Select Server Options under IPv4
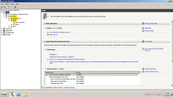This screenshot has width=173, height=97. click(20, 22)
